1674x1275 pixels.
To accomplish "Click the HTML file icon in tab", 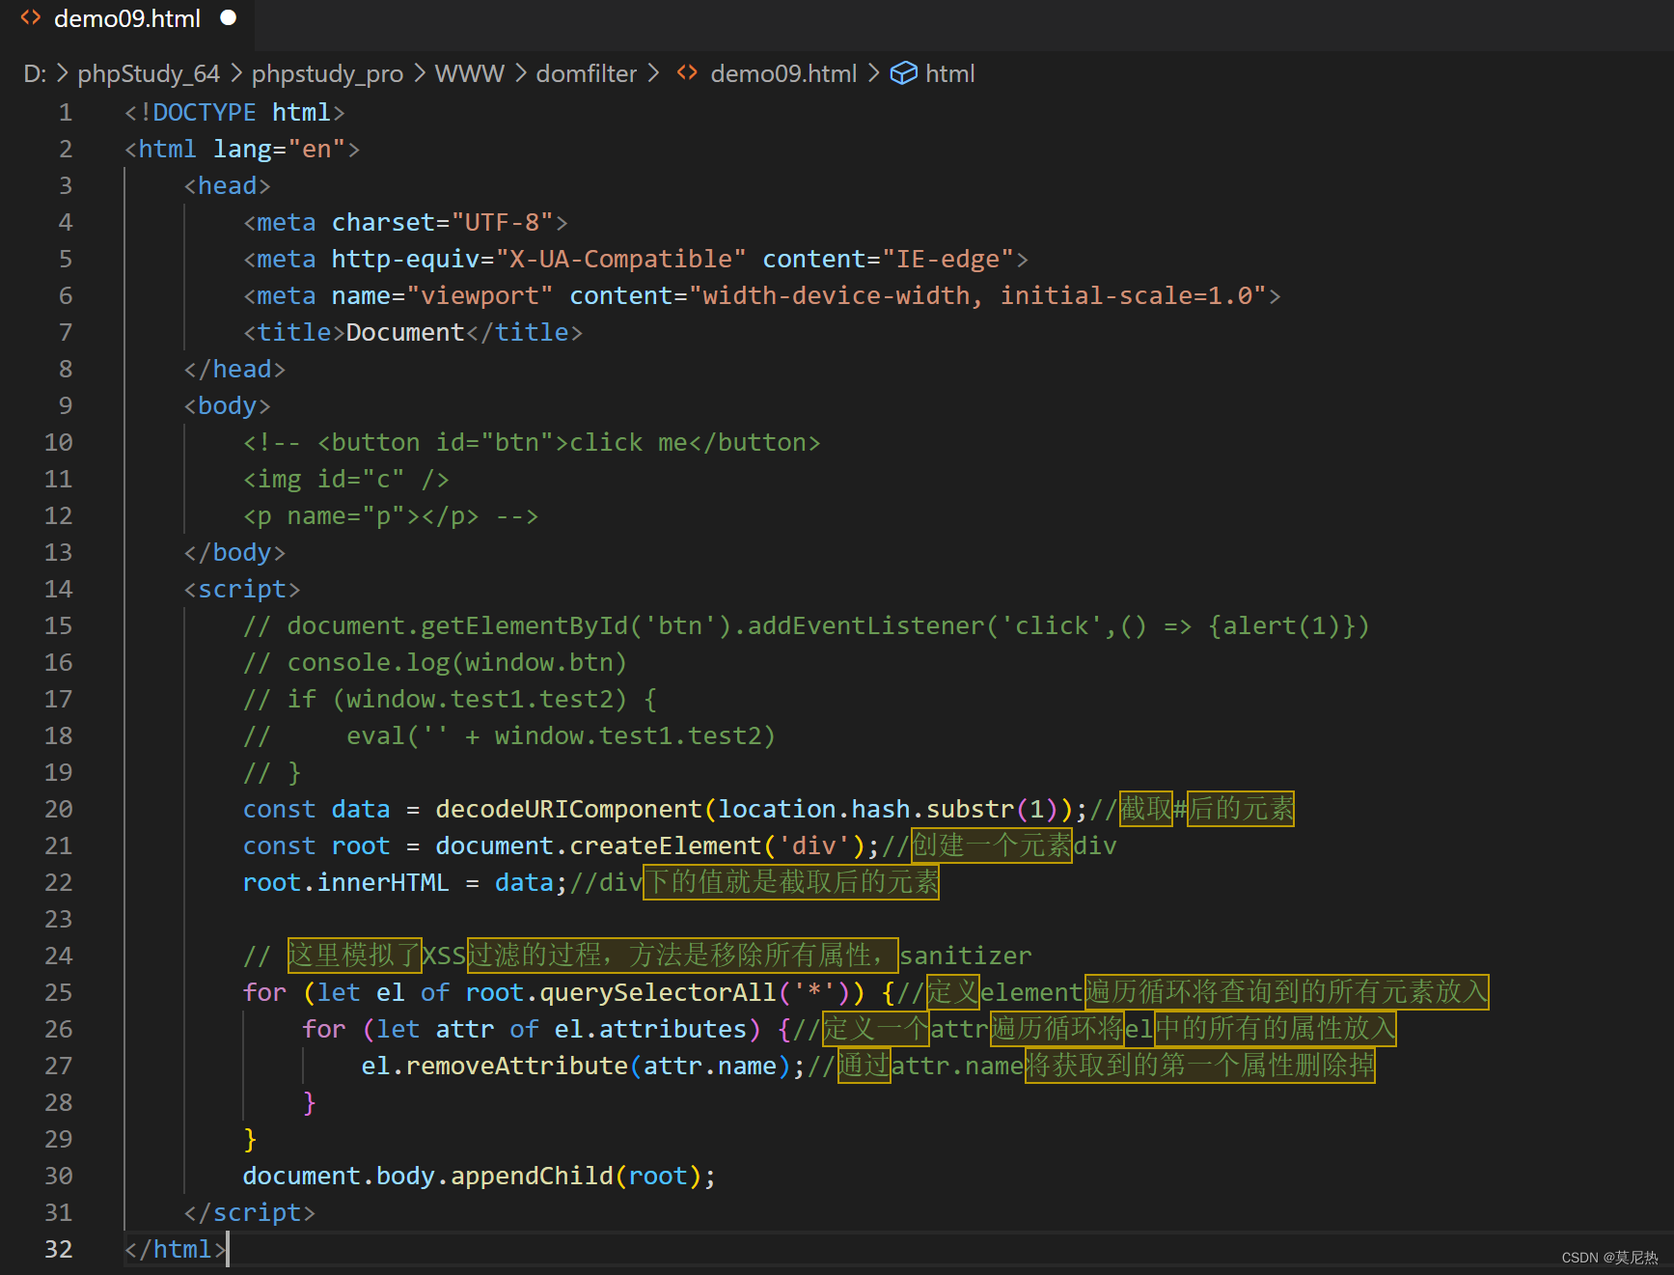I will (31, 18).
